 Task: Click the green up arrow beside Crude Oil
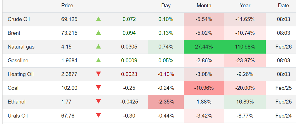coord(98,19)
